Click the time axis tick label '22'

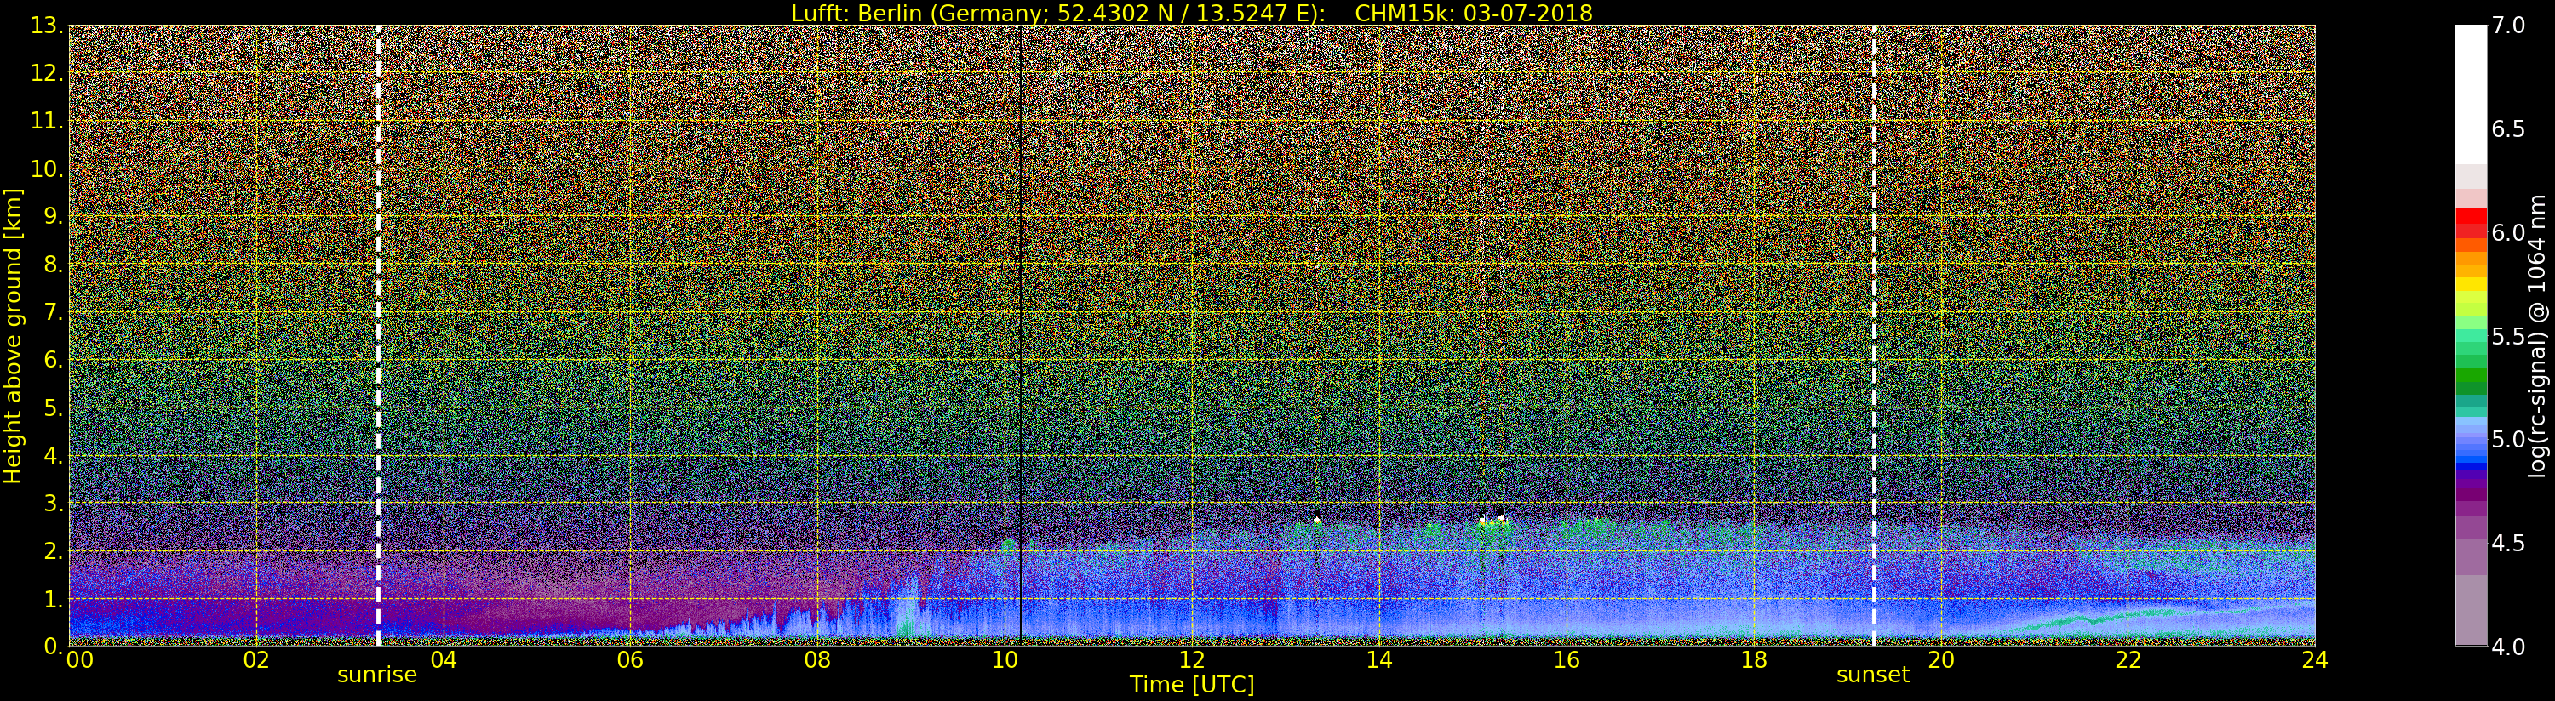click(x=2128, y=659)
